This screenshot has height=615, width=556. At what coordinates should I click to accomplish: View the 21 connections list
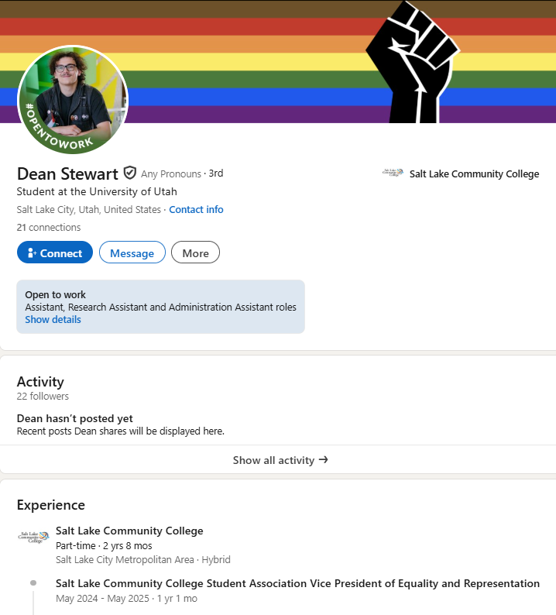point(49,228)
